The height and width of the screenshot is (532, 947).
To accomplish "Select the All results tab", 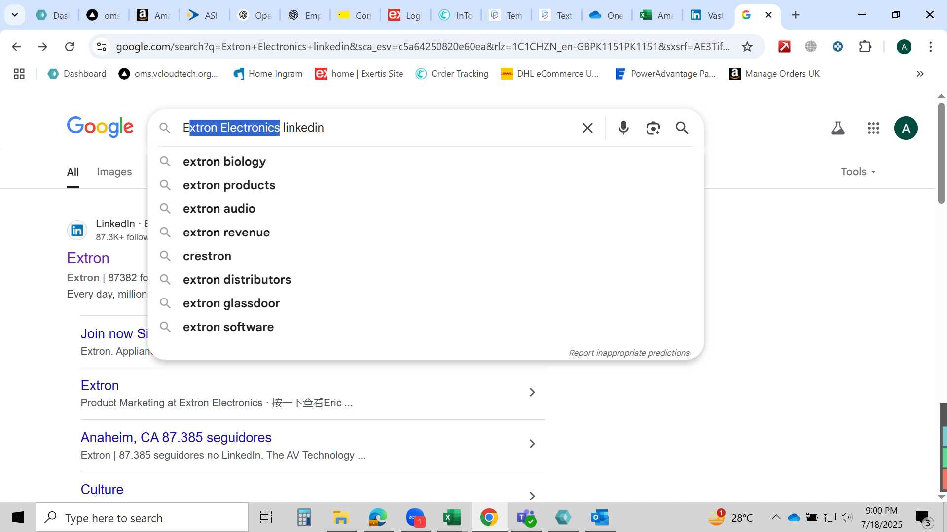I will click(x=73, y=172).
